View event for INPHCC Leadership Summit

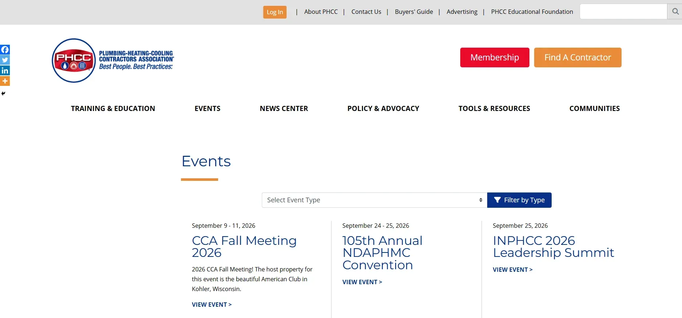pos(513,270)
